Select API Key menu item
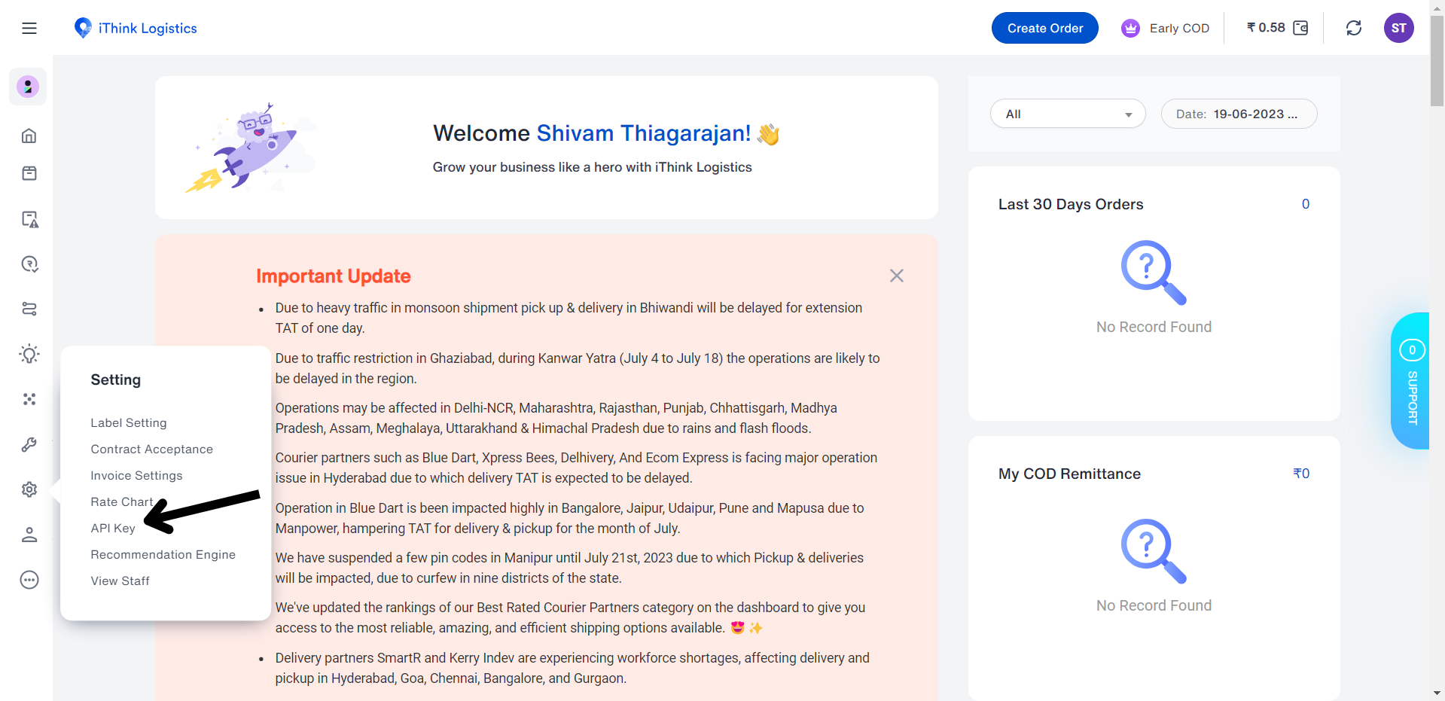1445x701 pixels. coord(113,529)
